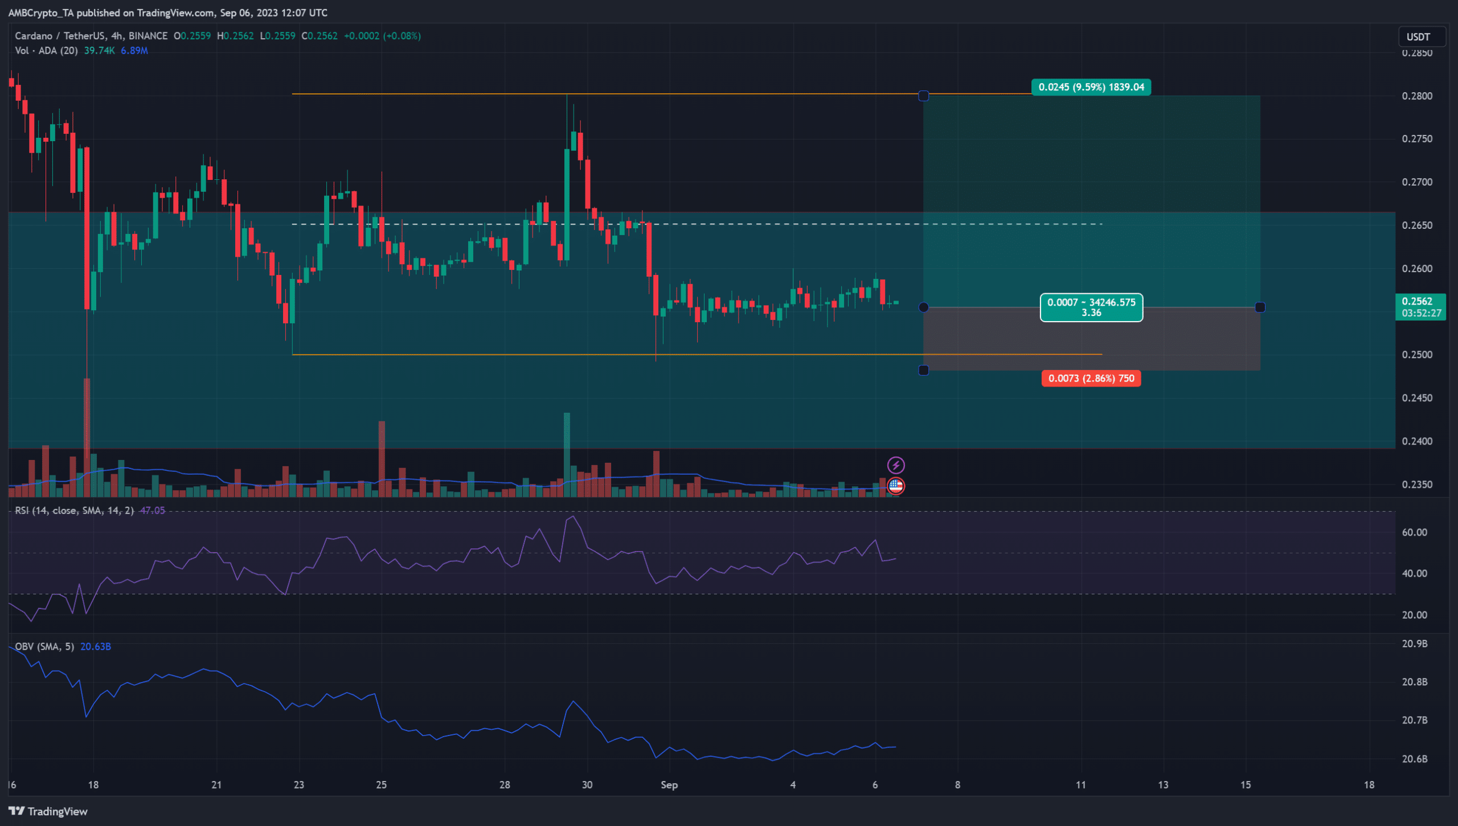Click the date 28 on the time axis
Viewport: 1458px width, 826px height.
point(505,785)
